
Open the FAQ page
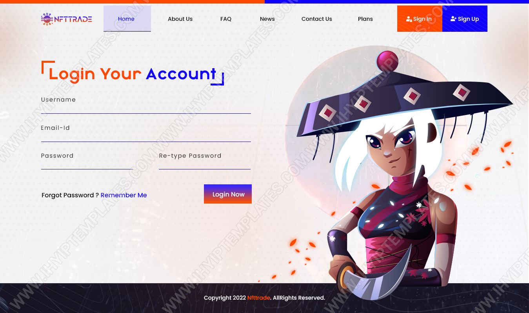226,19
